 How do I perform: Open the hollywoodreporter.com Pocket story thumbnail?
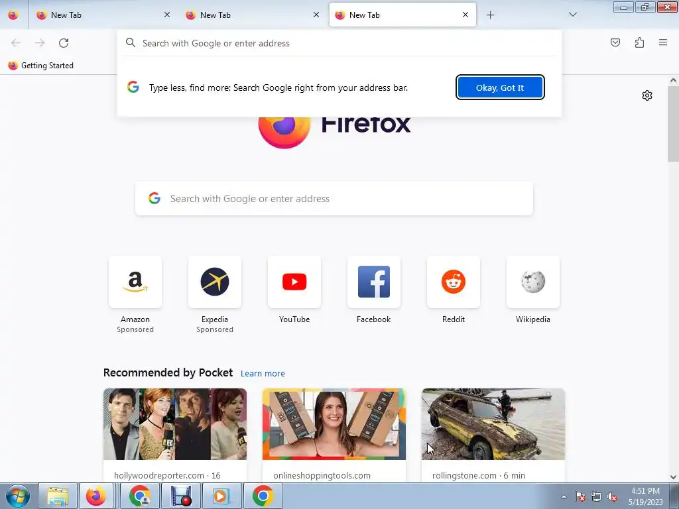click(x=175, y=424)
